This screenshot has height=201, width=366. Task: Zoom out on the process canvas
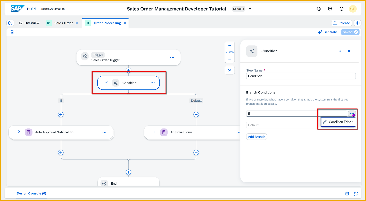coord(230,59)
